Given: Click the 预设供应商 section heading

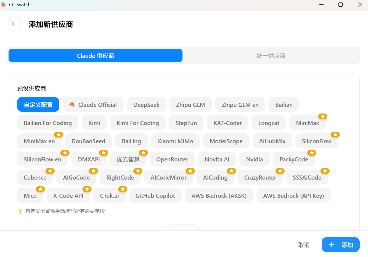Looking at the screenshot, I should (31, 88).
